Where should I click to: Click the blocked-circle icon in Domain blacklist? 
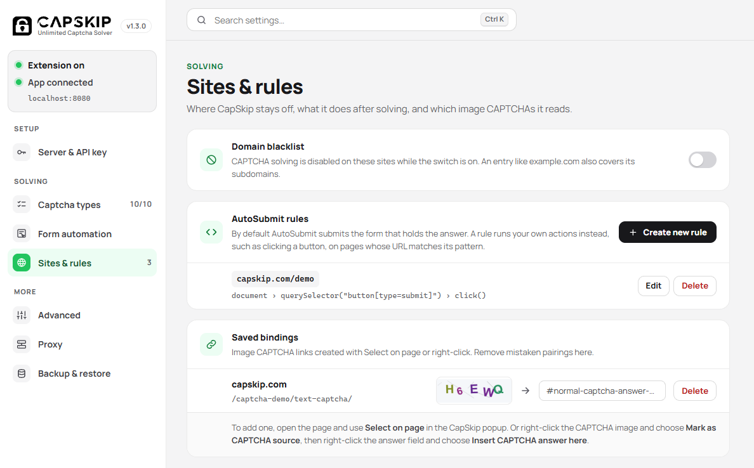click(x=211, y=160)
